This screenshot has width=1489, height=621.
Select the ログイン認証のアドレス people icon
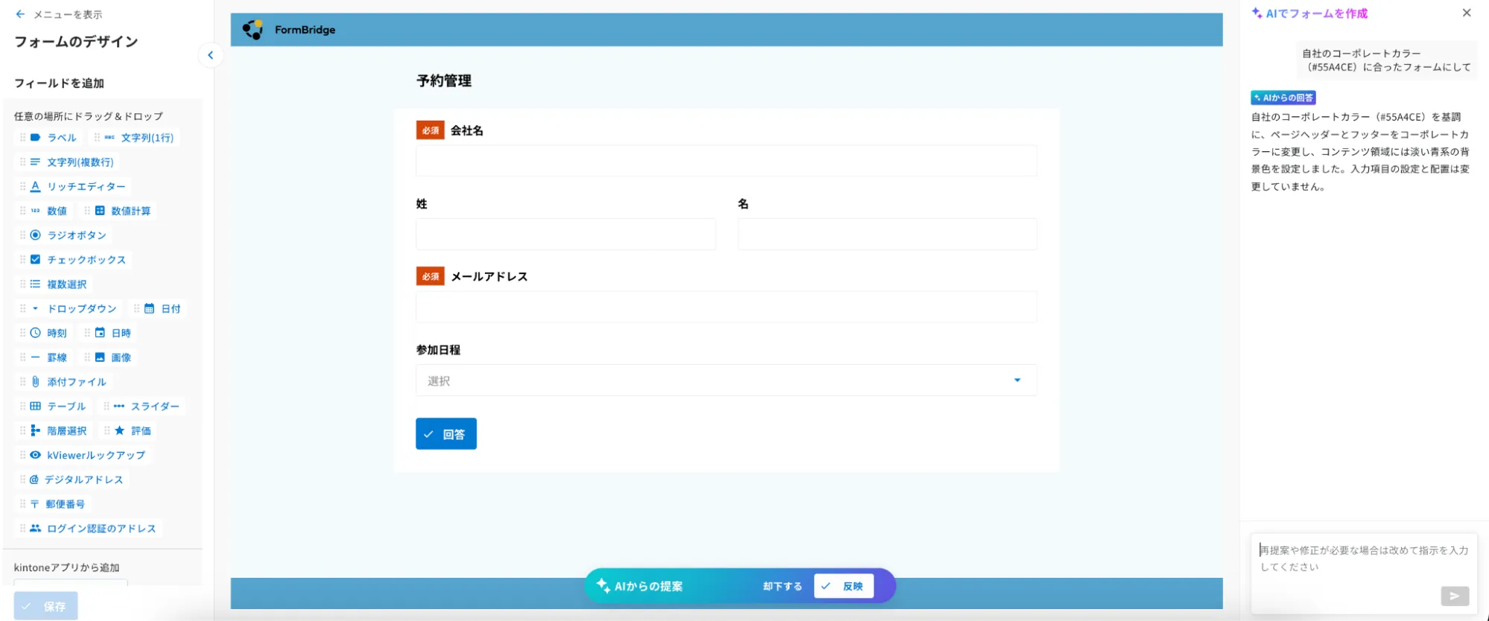[x=35, y=529]
